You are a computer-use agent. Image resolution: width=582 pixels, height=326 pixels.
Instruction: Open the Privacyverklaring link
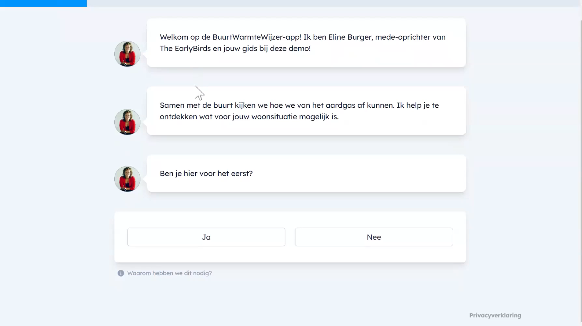pos(495,315)
